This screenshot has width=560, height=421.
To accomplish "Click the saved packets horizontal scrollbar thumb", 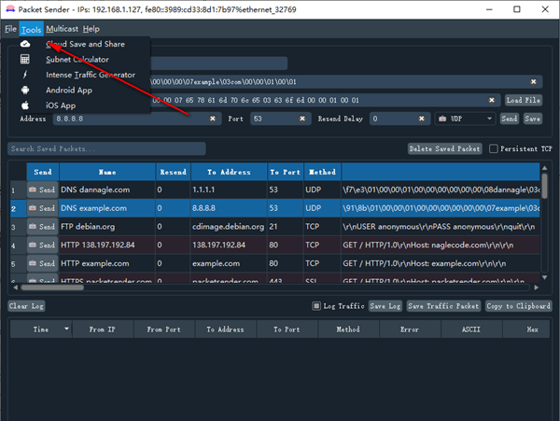I will (52, 288).
